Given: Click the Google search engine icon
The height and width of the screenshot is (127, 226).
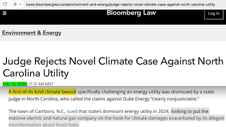Looking at the screenshot, I should pos(15,4).
